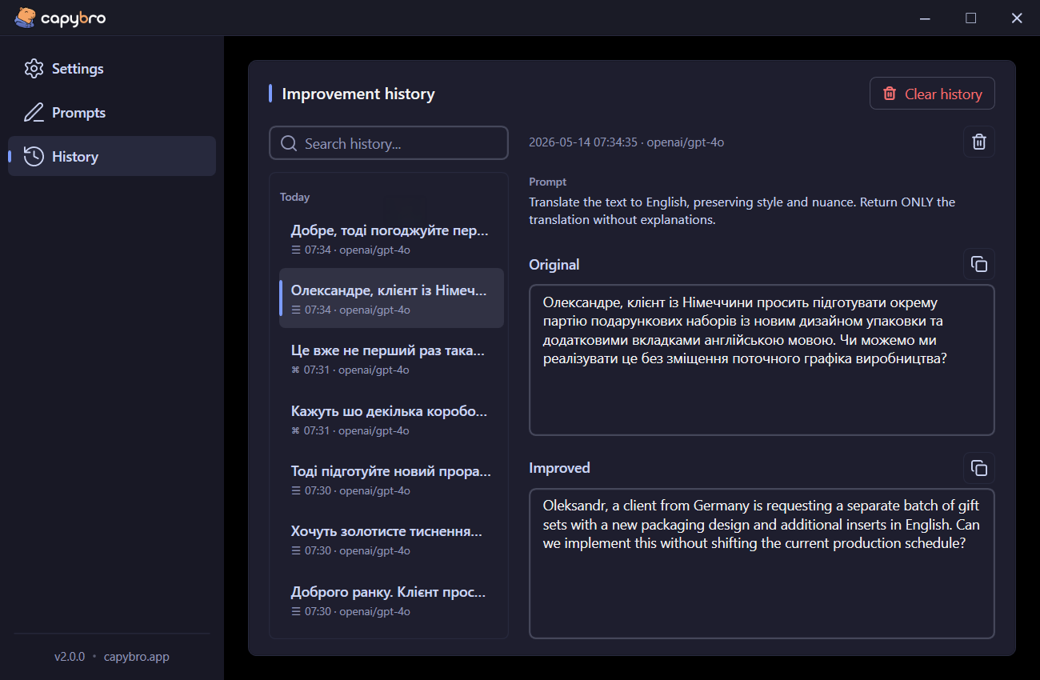1040x680 pixels.
Task: Click the search magnifier icon
Action: (x=289, y=143)
